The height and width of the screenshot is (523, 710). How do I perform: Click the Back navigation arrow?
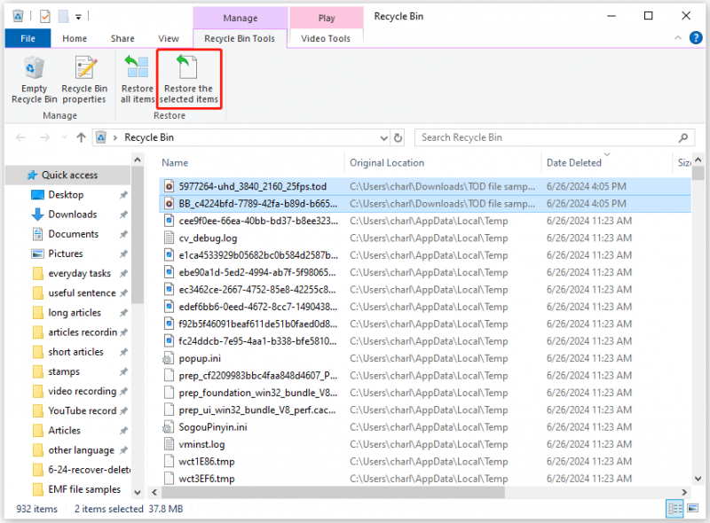pyautogui.click(x=20, y=137)
